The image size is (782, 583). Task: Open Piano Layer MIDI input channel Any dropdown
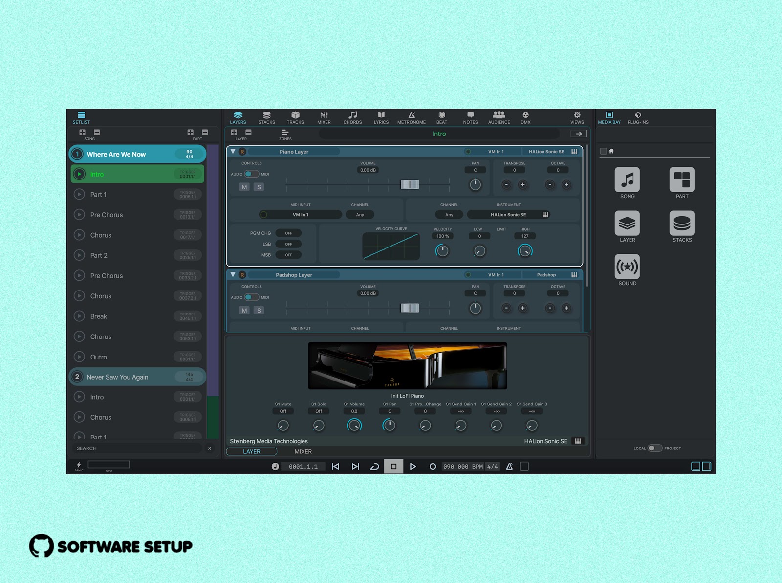360,215
